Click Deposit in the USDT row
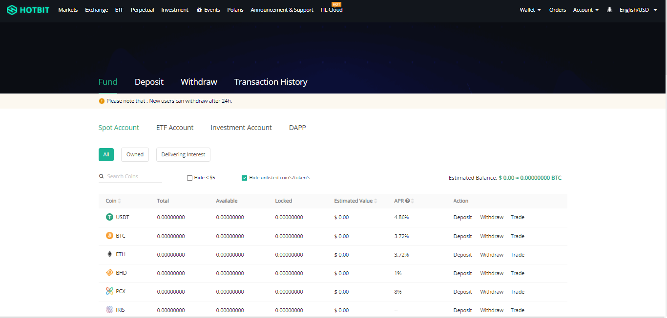 (462, 217)
